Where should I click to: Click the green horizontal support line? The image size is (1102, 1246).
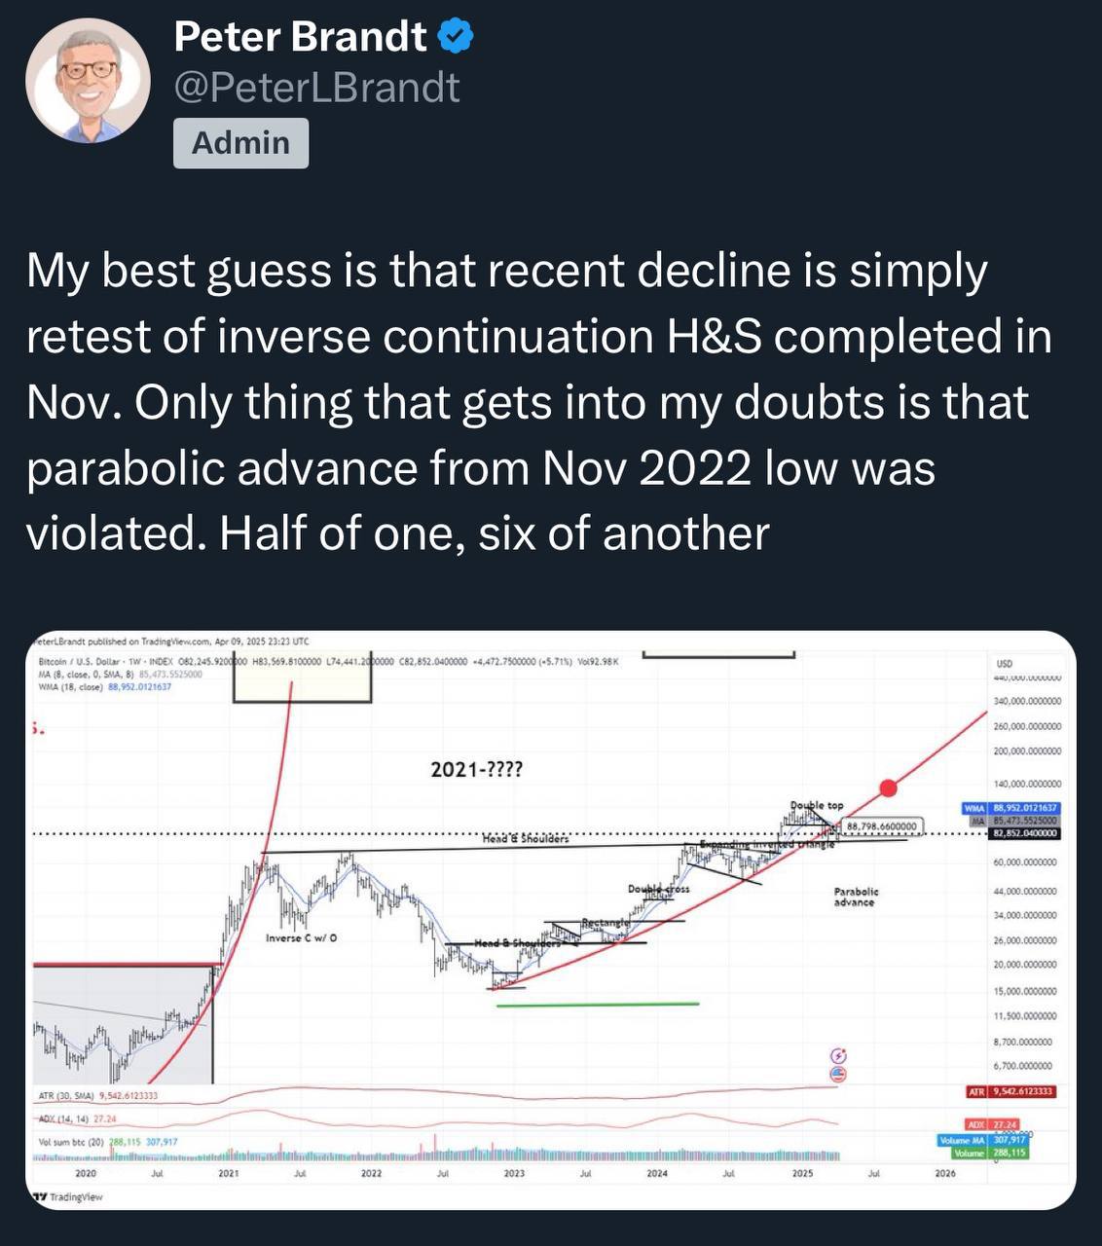coord(598,1004)
